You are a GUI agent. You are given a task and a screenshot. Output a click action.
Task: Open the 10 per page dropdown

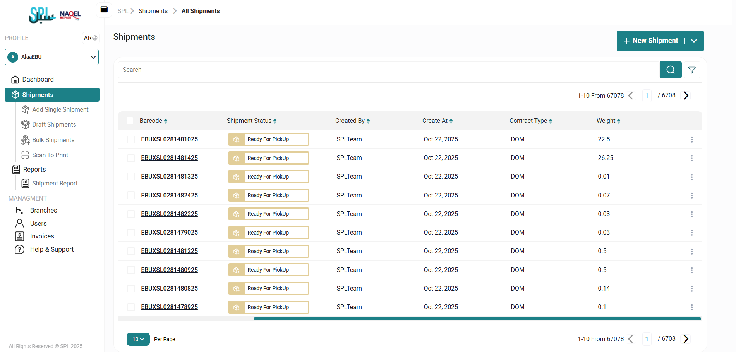coord(138,339)
